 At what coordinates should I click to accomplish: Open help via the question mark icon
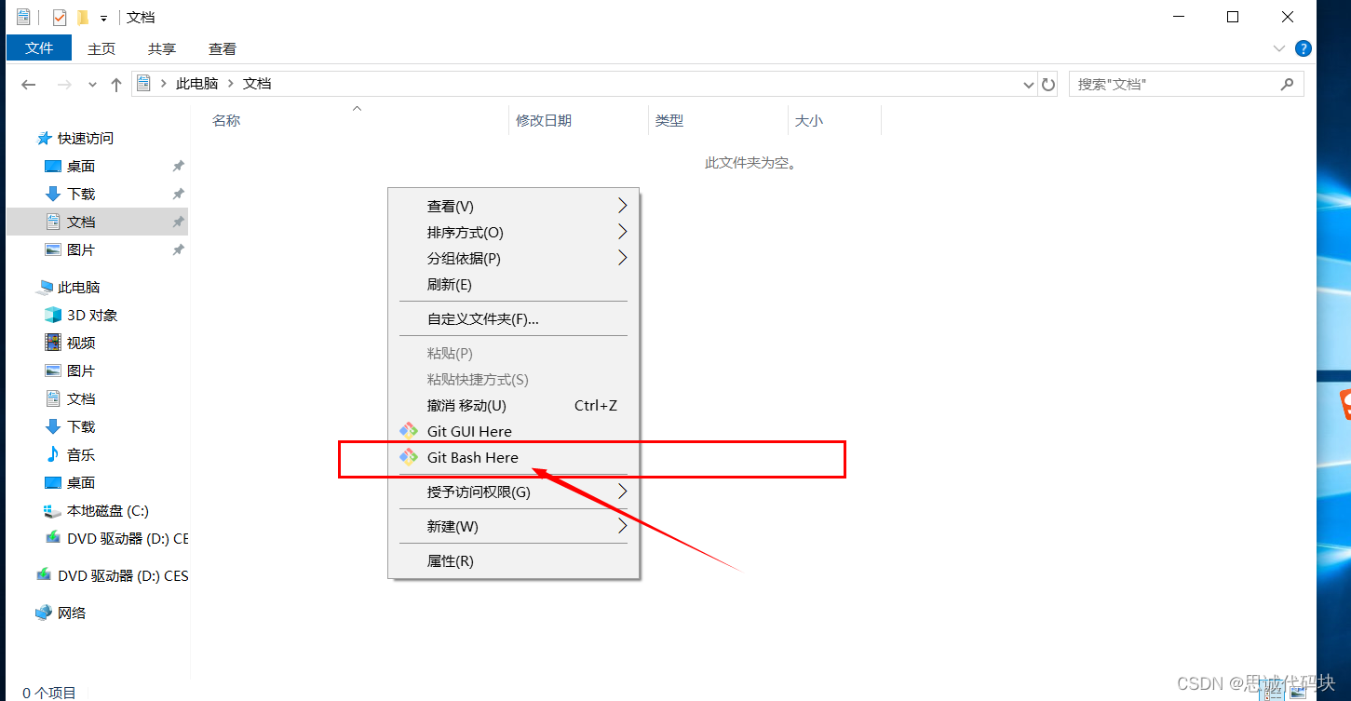tap(1303, 48)
